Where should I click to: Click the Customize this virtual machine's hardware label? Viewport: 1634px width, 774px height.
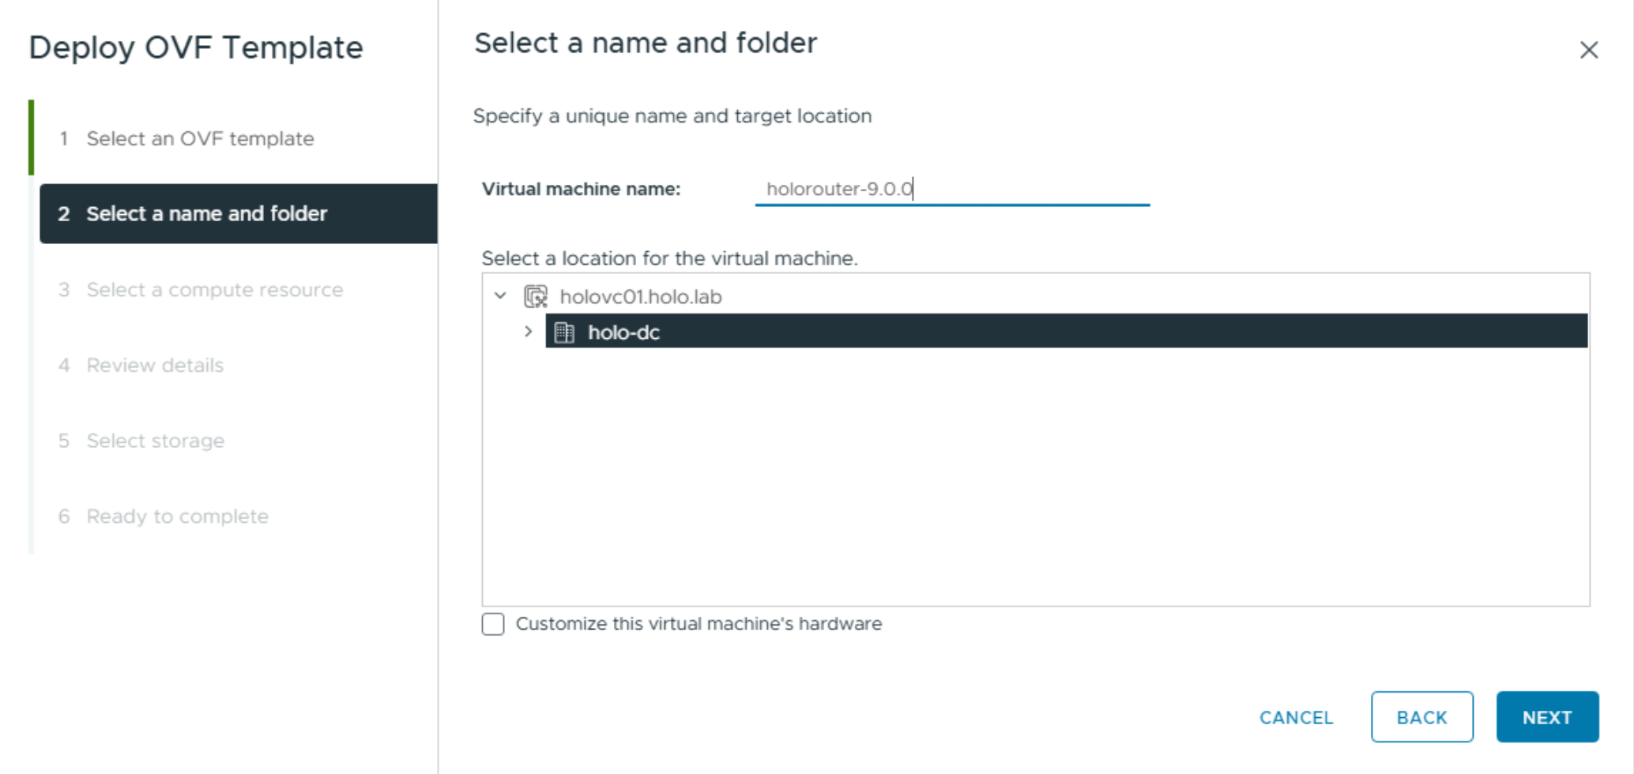[698, 624]
